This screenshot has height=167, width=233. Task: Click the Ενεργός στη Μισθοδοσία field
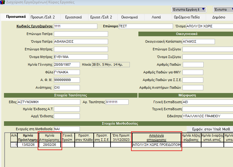pos(66,129)
